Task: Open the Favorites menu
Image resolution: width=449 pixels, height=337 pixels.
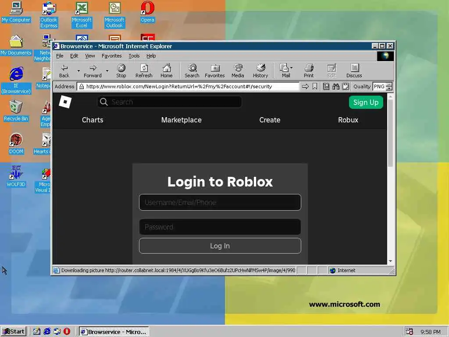Action: click(x=112, y=56)
